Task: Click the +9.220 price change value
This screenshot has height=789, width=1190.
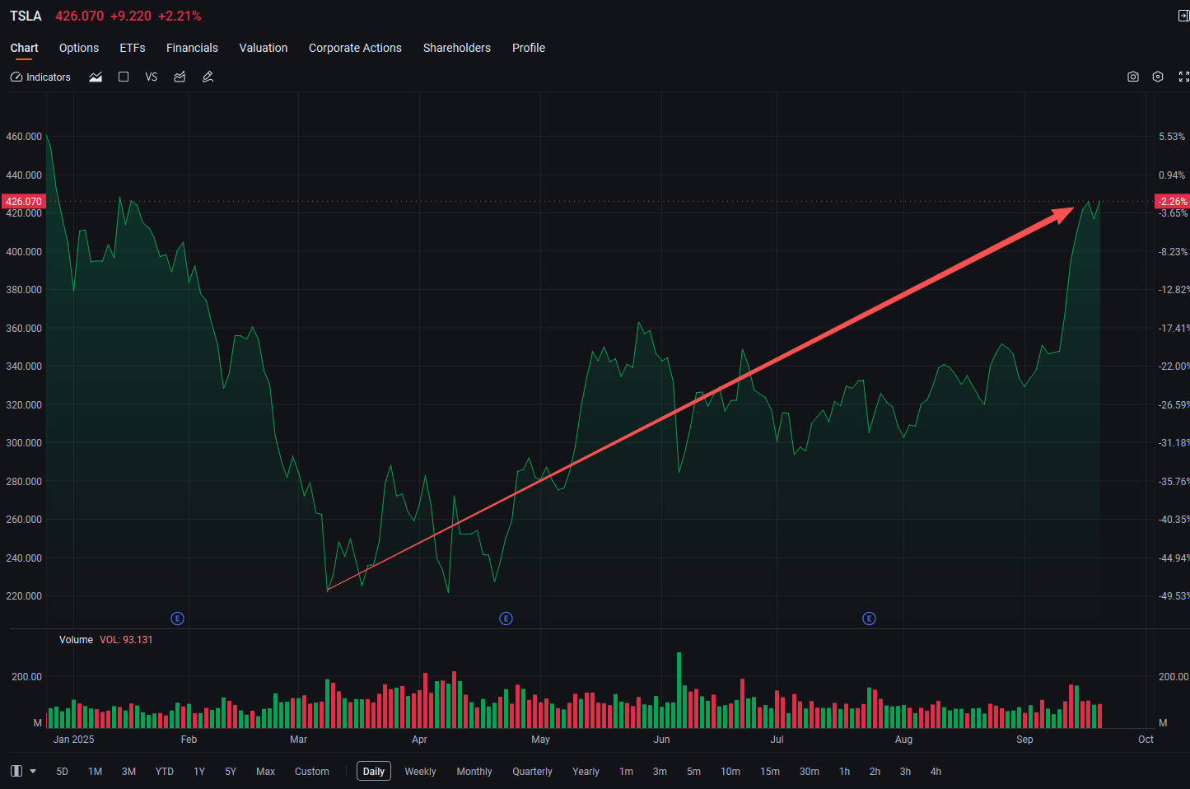Action: [131, 16]
